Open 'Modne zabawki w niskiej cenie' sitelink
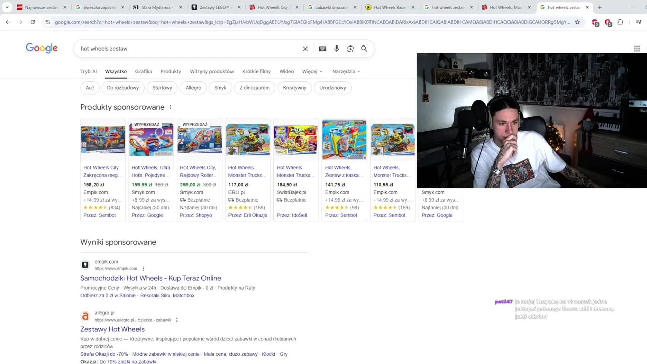This screenshot has width=647, height=364. [x=166, y=354]
